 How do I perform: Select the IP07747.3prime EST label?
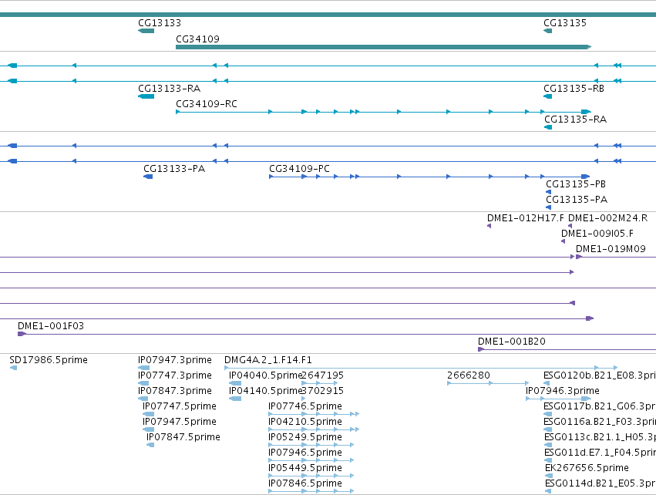click(175, 375)
